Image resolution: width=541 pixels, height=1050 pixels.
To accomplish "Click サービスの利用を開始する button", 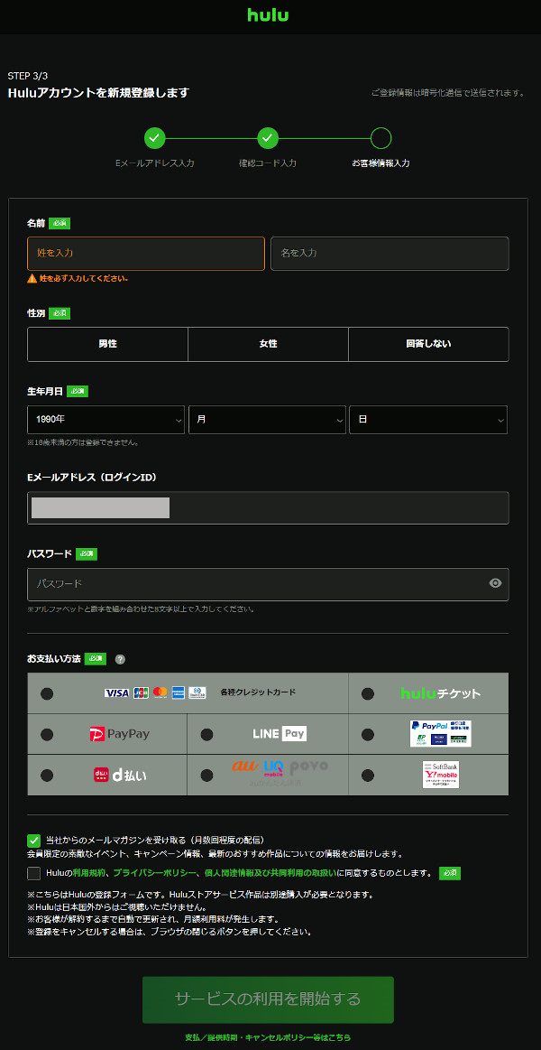I will pos(268,999).
